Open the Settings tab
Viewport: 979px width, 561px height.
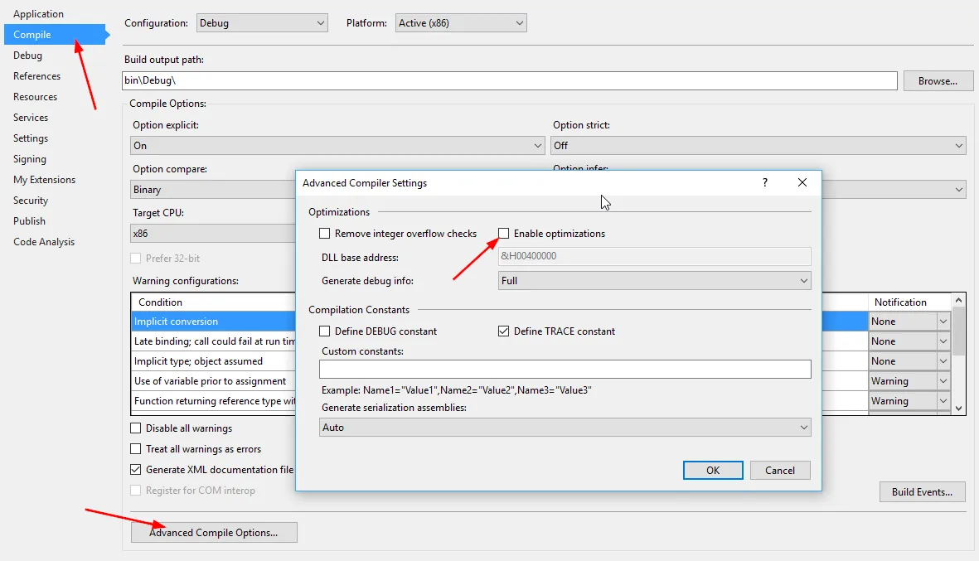pyautogui.click(x=31, y=138)
